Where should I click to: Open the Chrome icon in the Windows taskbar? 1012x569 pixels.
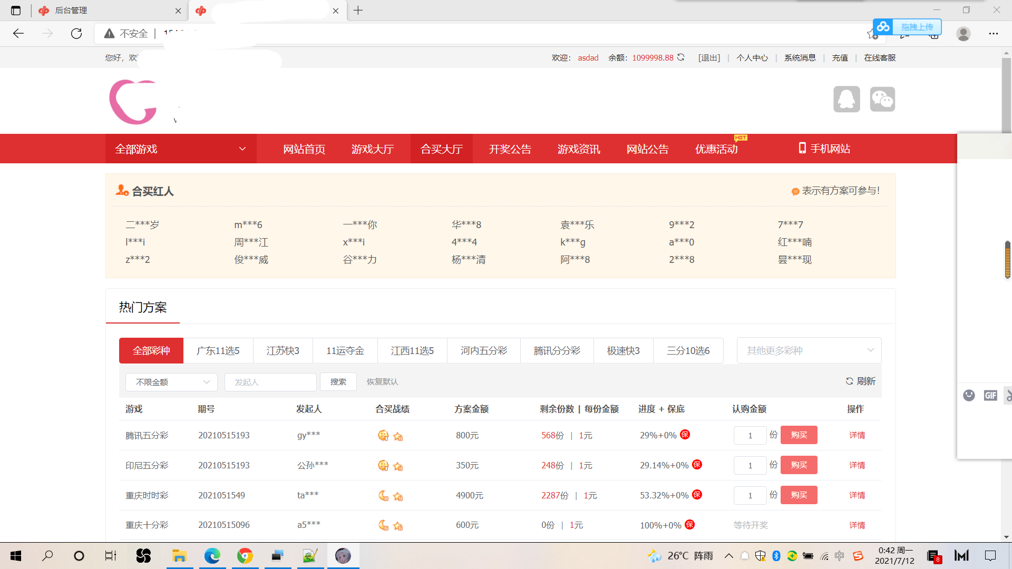pyautogui.click(x=245, y=556)
